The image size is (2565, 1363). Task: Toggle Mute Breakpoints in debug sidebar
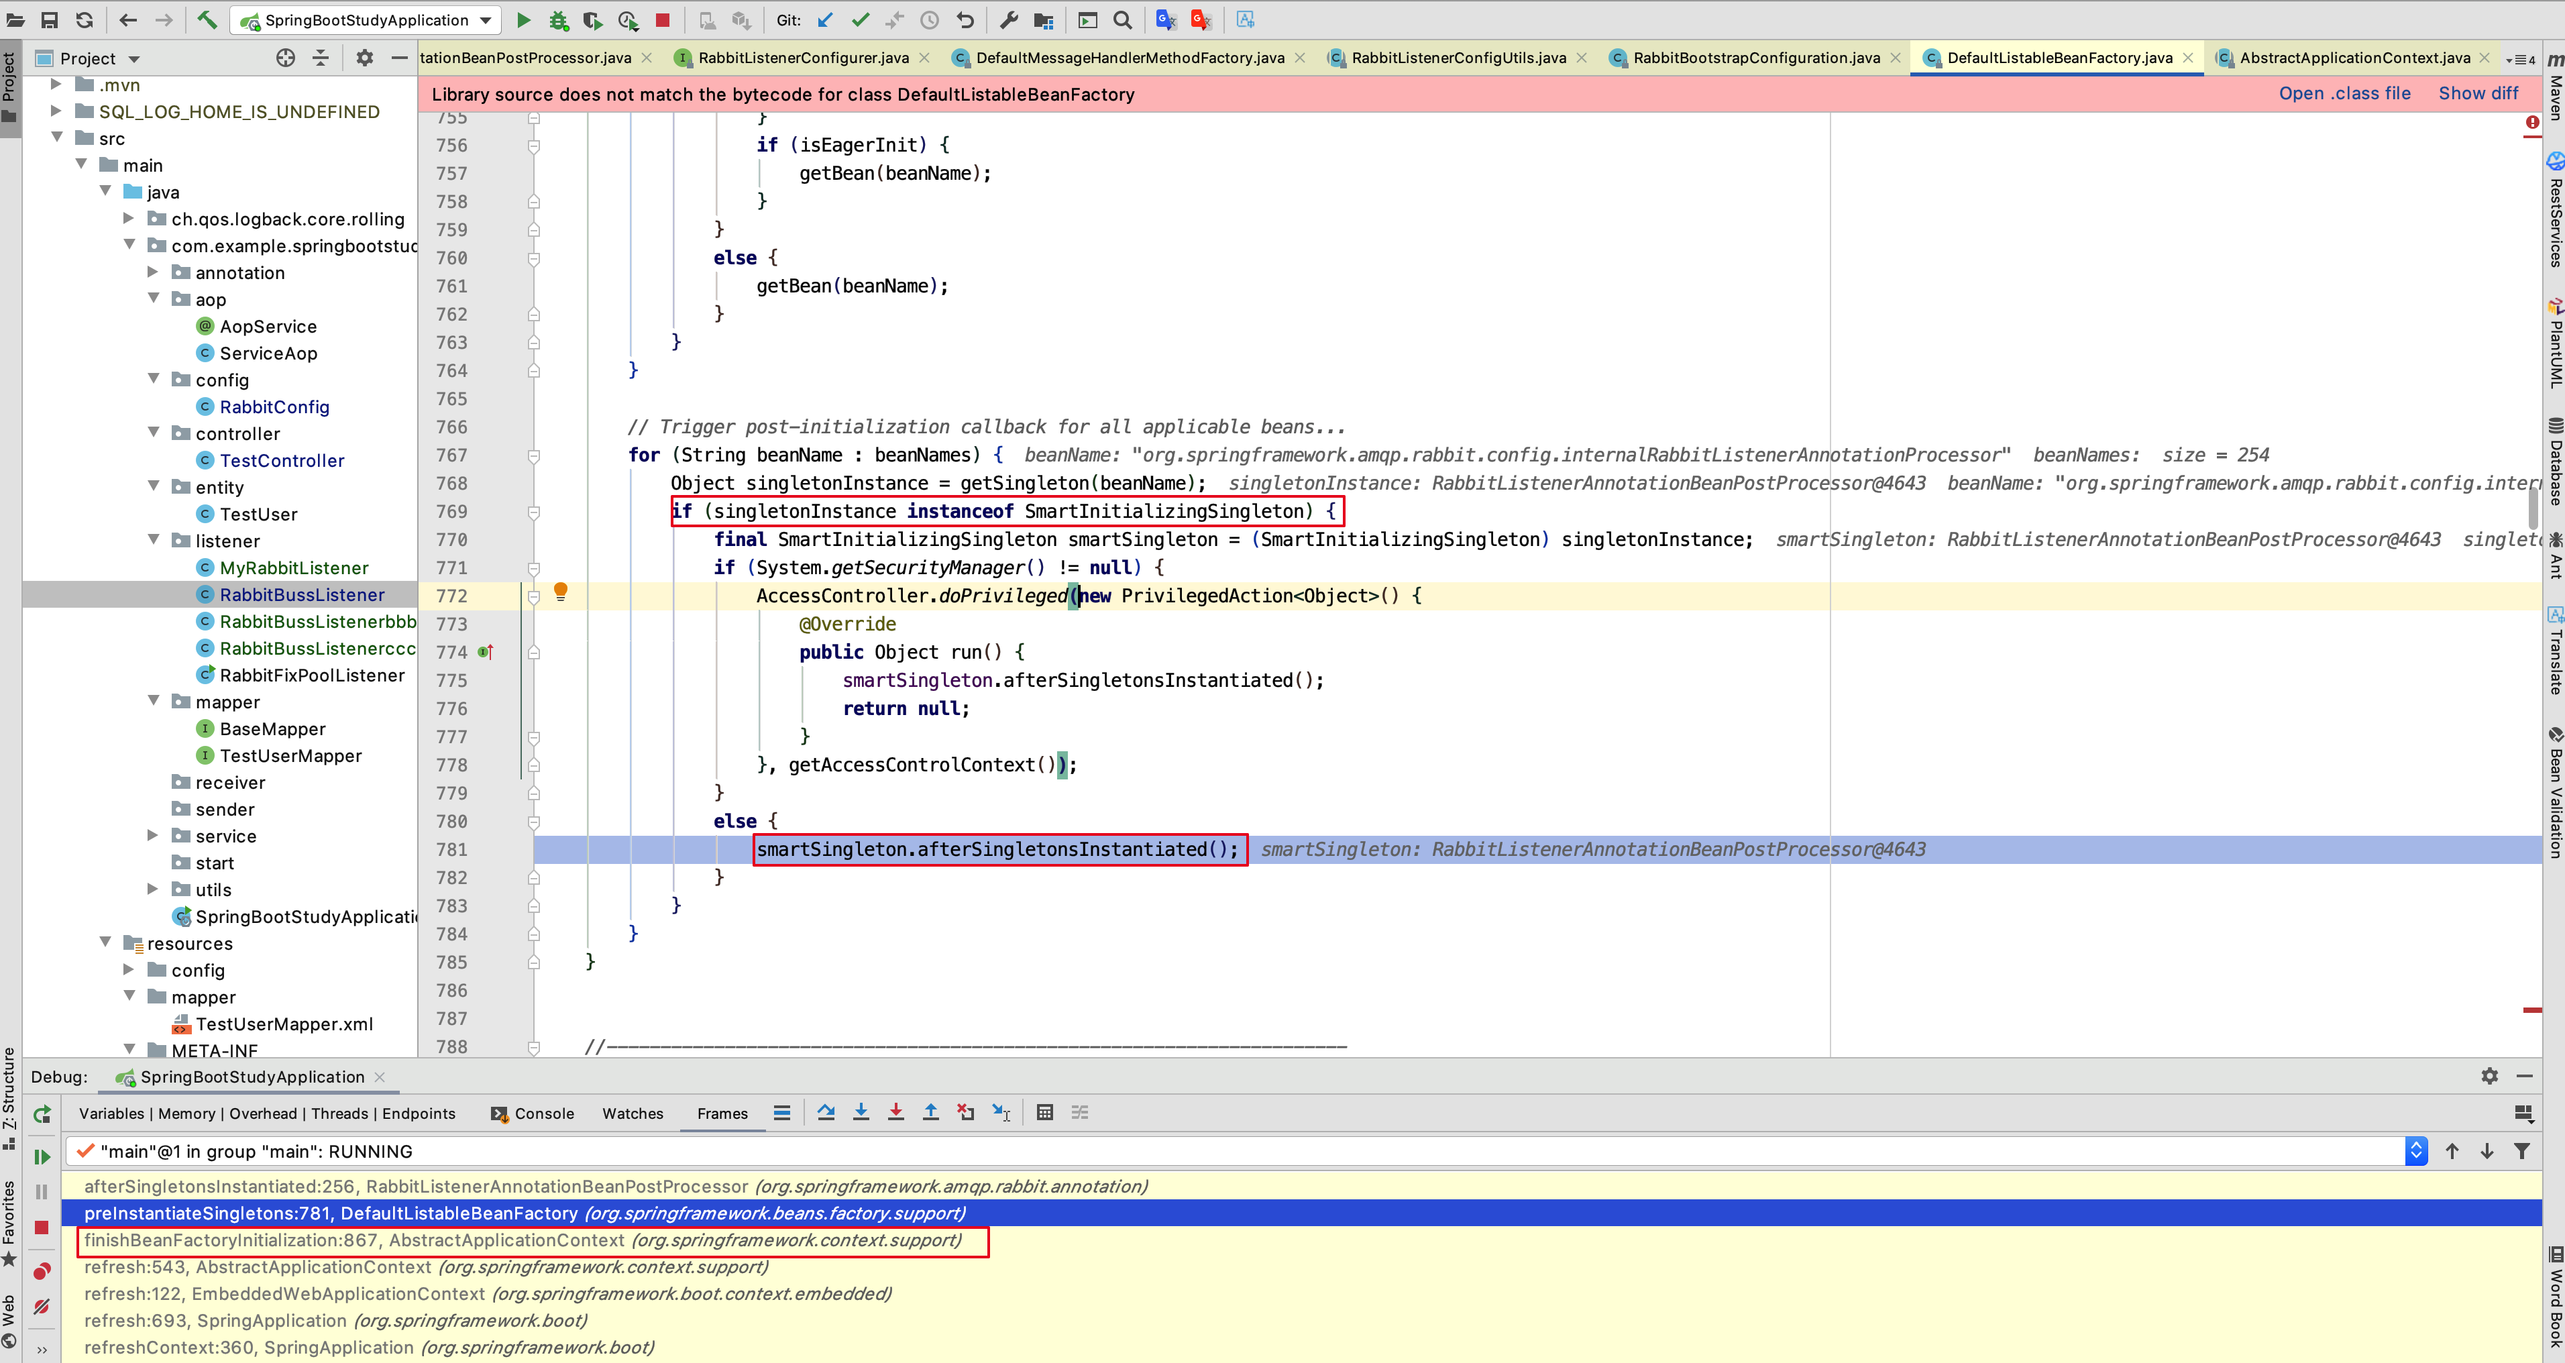pyautogui.click(x=41, y=1306)
